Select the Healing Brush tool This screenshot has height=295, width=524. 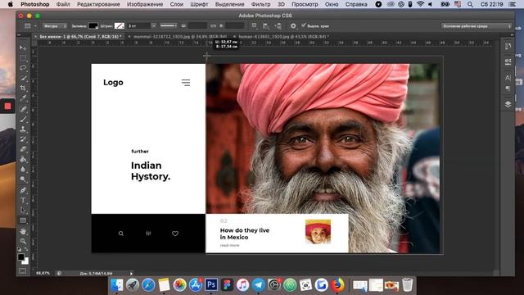tap(23, 109)
